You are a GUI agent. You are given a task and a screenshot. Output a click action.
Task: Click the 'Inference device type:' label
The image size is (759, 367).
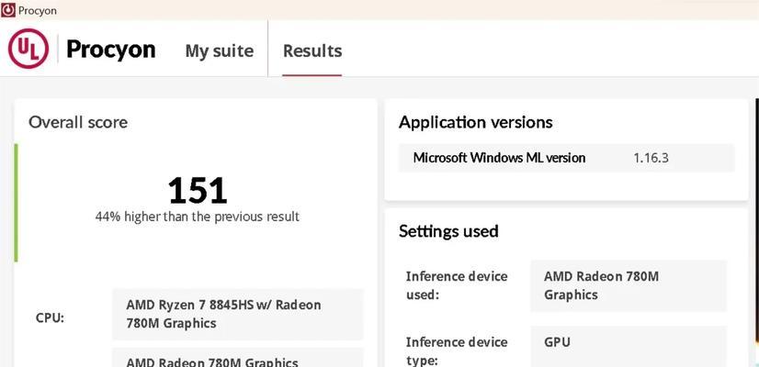coord(457,351)
